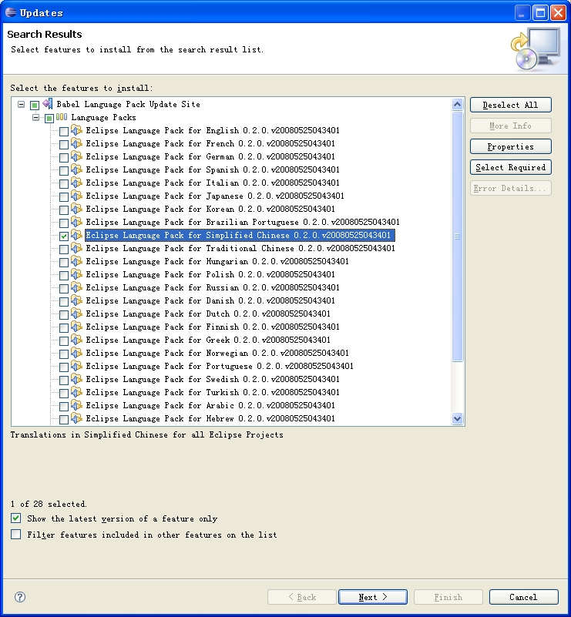Toggle Show the latest version of a feature only
The height and width of the screenshot is (617, 571).
(15, 518)
